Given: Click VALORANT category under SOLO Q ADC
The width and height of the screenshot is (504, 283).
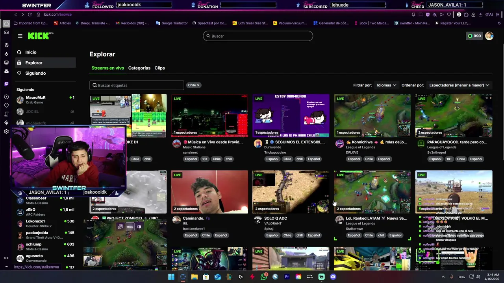Looking at the screenshot, I should [x=274, y=224].
